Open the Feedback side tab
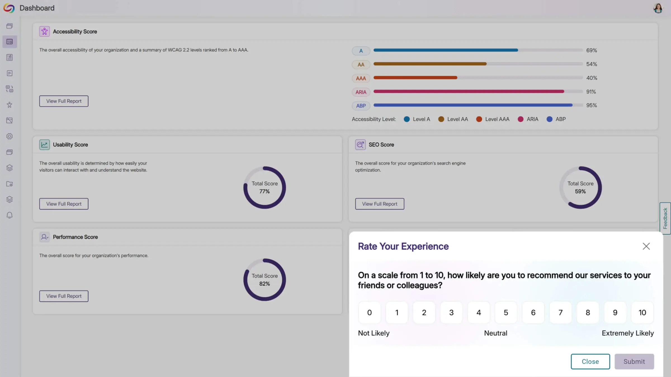The width and height of the screenshot is (671, 377). click(x=665, y=218)
